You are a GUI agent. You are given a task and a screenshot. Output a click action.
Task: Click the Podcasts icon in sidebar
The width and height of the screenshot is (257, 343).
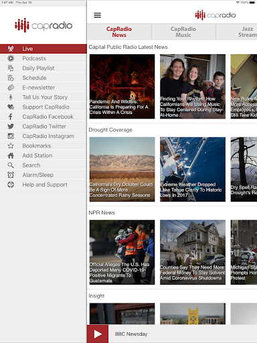click(x=11, y=58)
